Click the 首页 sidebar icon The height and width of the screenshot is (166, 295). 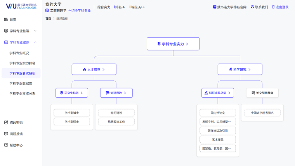pyautogui.click(x=6, y=19)
